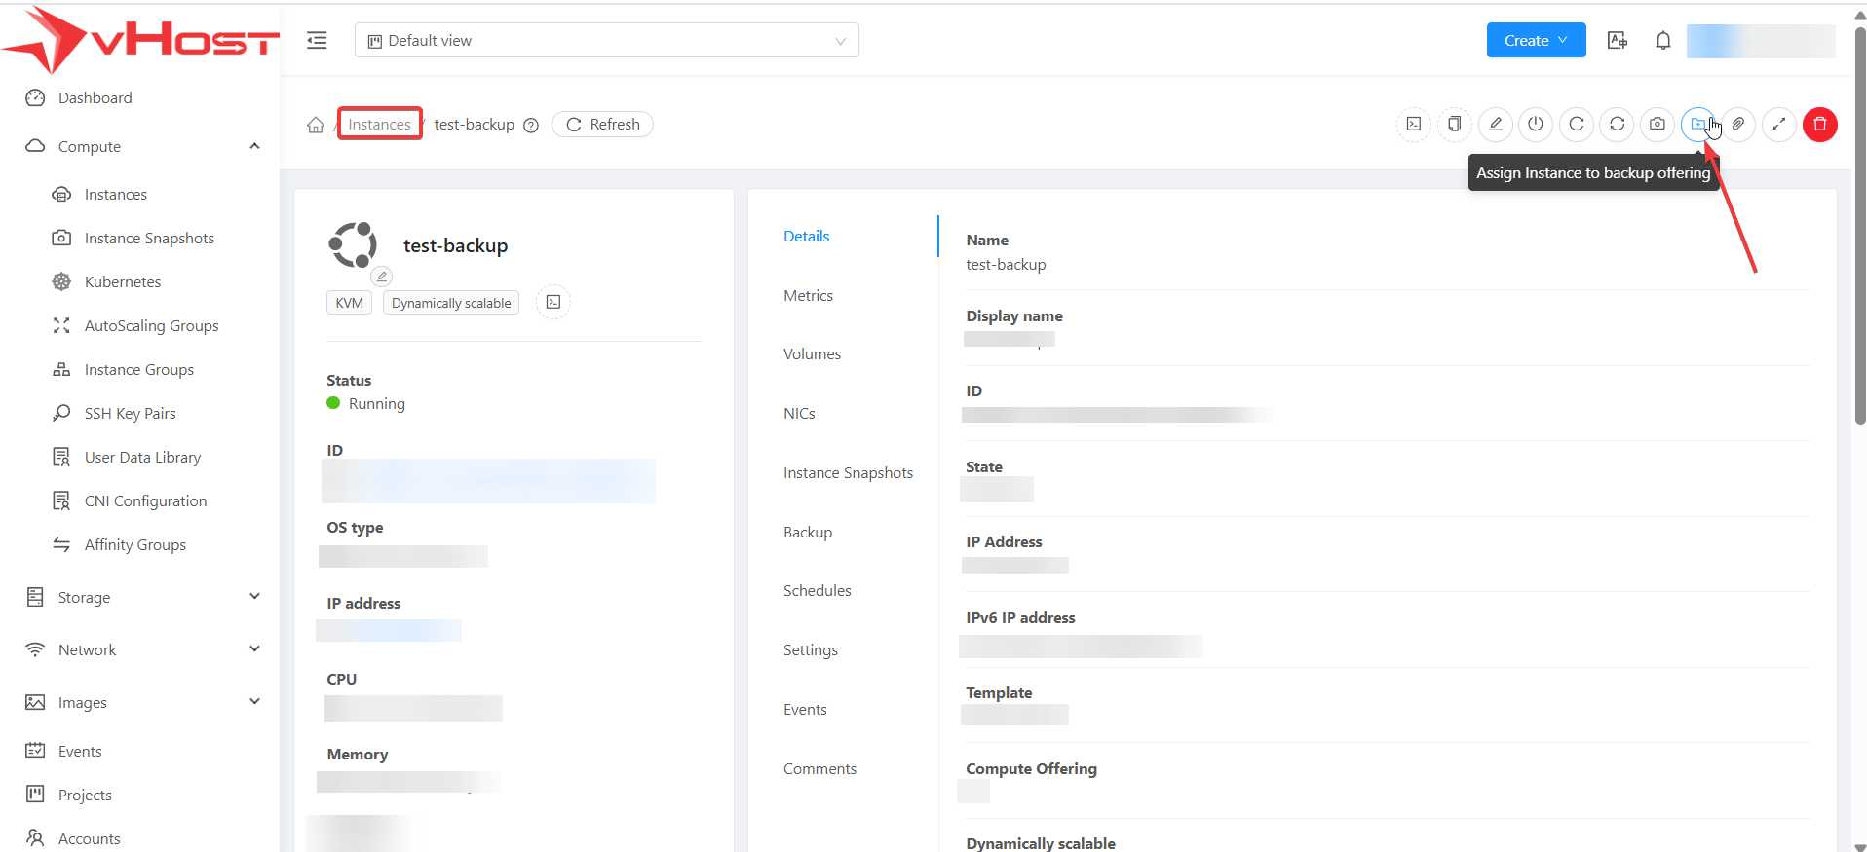Open the Metrics tab

pyautogui.click(x=808, y=296)
